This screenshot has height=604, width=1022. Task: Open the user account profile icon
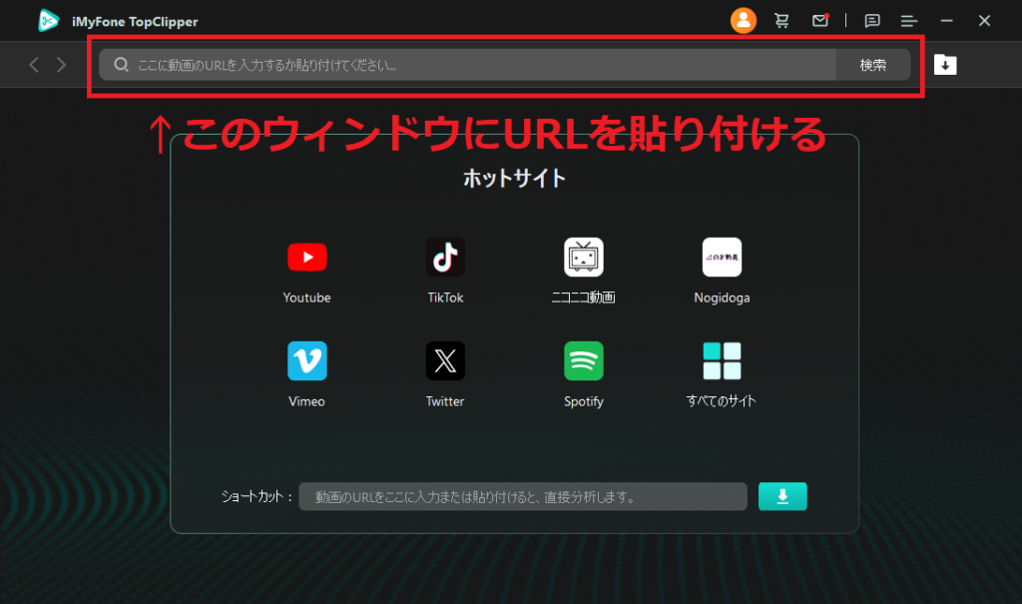743,21
